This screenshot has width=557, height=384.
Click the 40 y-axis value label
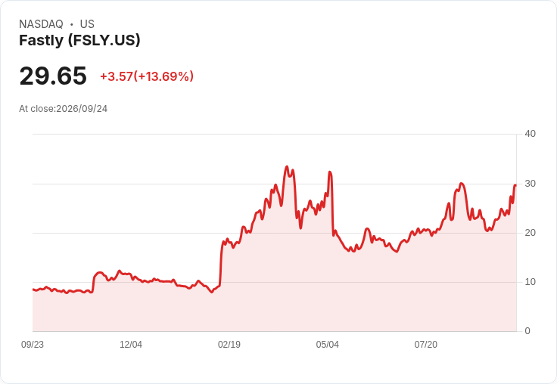click(530, 134)
